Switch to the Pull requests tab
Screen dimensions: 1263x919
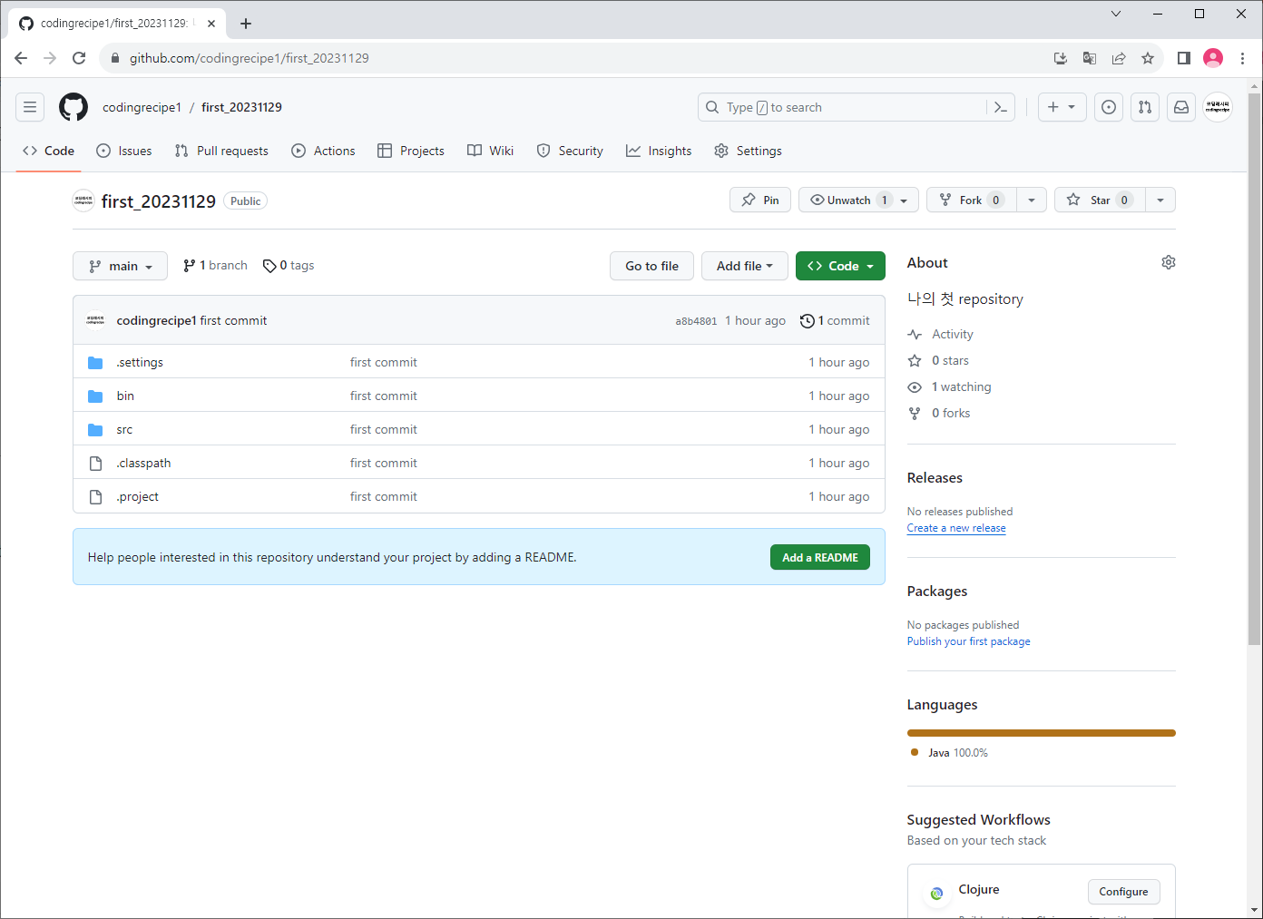tap(221, 151)
